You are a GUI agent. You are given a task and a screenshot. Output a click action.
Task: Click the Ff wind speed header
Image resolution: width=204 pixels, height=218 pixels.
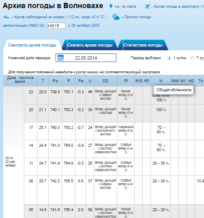[126, 81]
